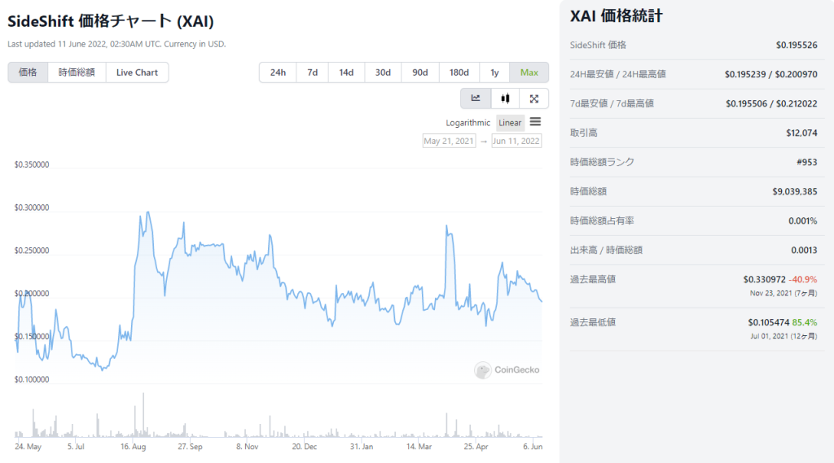Edit the Jun 11, 2022 end date

[x=516, y=141]
